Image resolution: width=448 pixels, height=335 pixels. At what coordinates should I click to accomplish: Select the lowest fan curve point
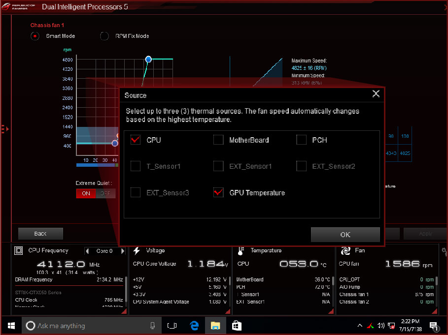[115, 143]
